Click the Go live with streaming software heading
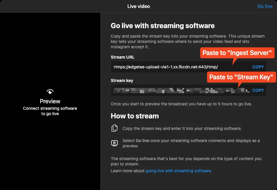Screen dimensions: 277x190 click(x=163, y=26)
